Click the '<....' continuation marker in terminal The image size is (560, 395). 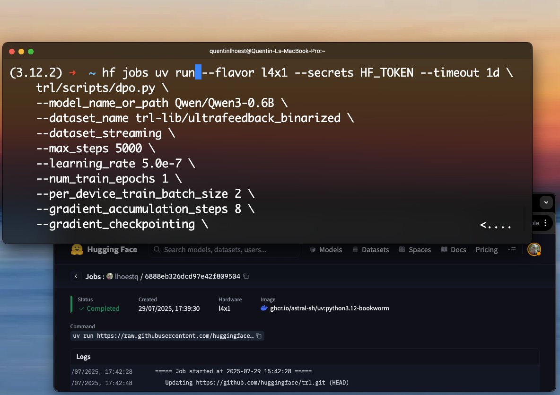495,225
